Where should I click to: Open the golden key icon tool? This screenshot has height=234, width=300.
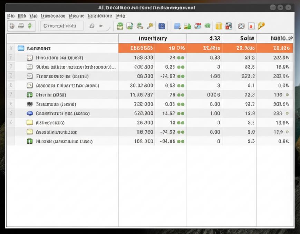pyautogui.click(x=150, y=26)
